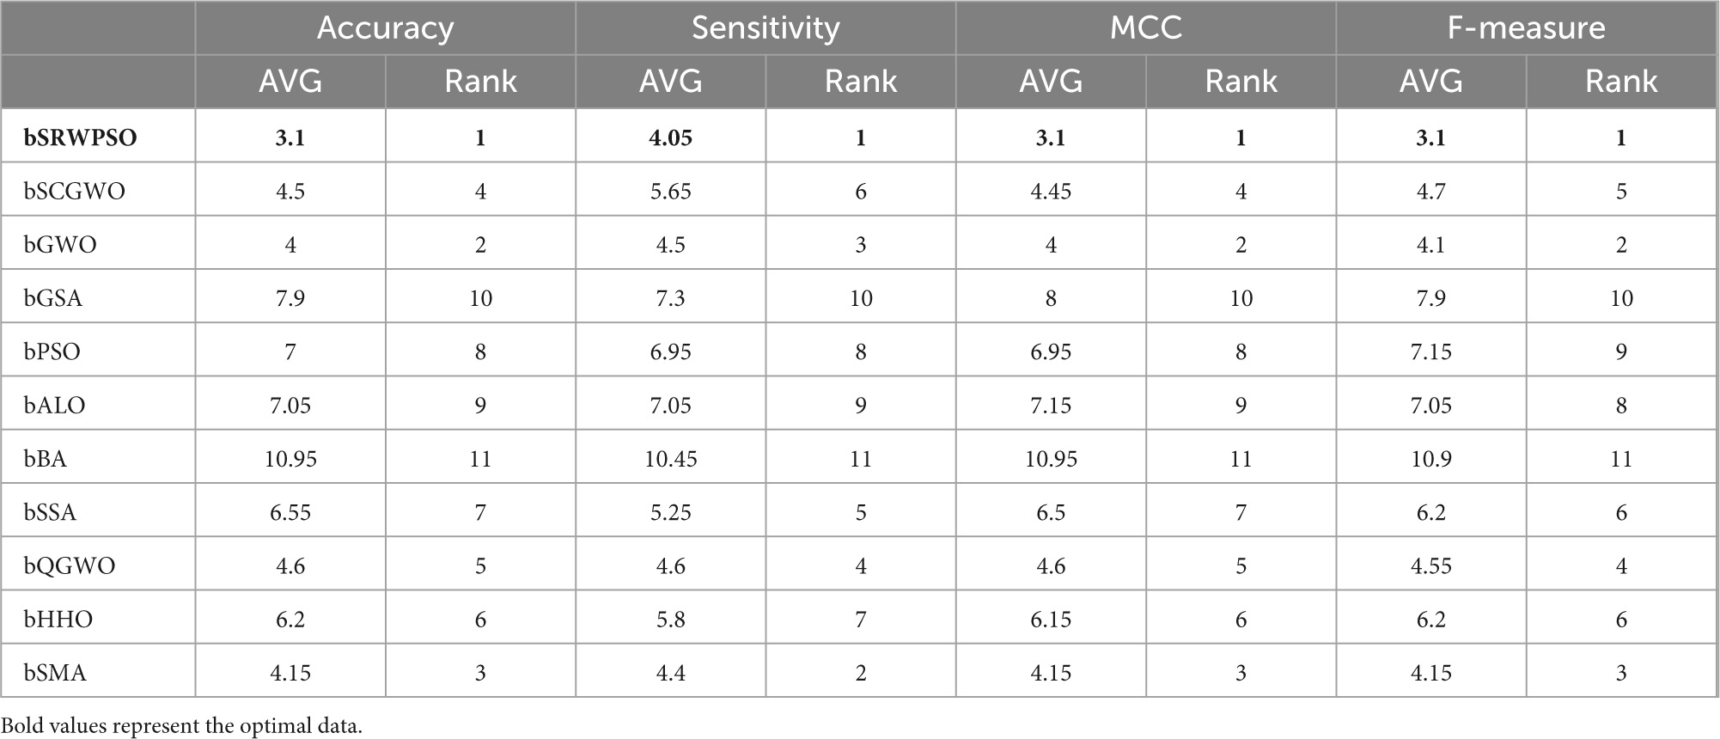Click bPSO F-measure AVG value 7.15
Viewport: 1720px width, 739px height.
1430,351
